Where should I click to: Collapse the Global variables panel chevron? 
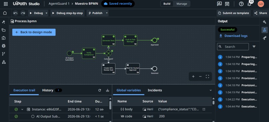(211, 90)
